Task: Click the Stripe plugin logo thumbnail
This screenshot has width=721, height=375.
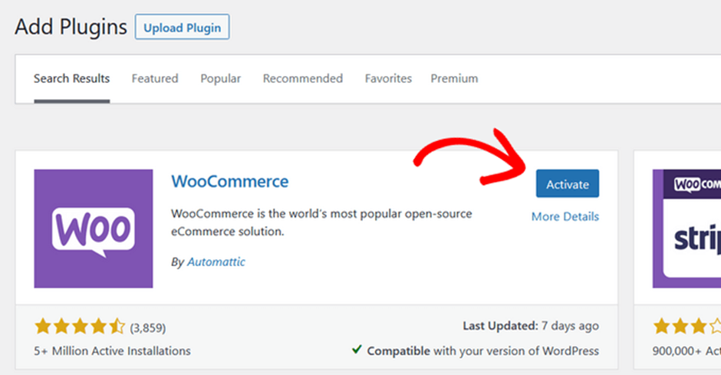Action: [686, 229]
